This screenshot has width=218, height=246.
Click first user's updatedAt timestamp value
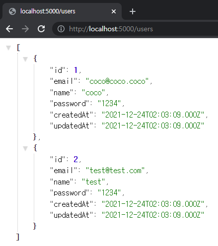(x=153, y=126)
